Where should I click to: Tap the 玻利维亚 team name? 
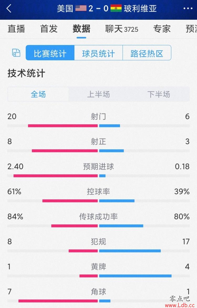pyautogui.click(x=140, y=8)
